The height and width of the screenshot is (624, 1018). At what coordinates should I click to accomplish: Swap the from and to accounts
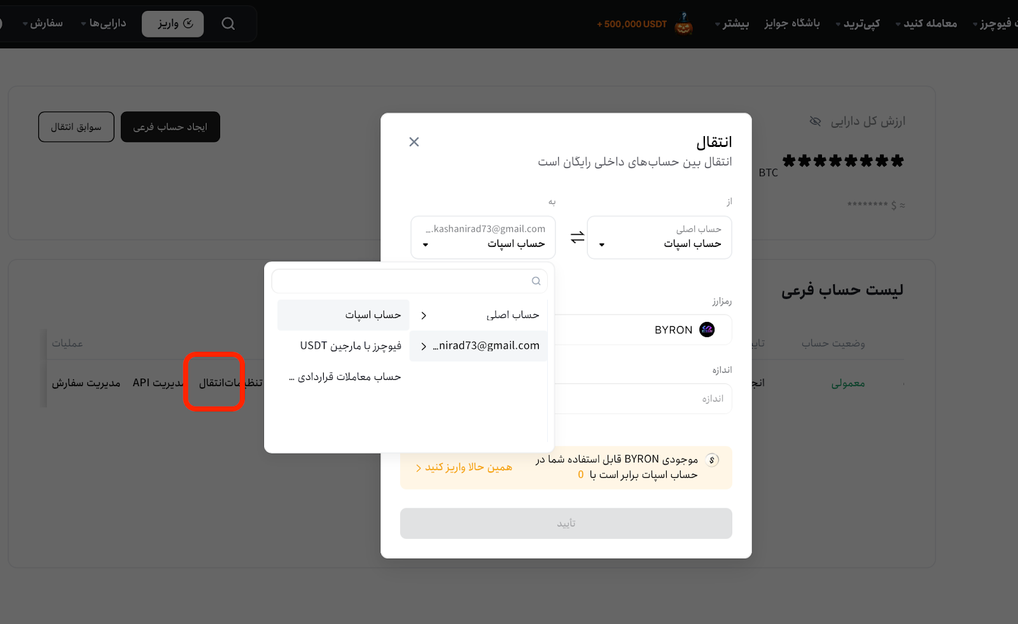pos(577,237)
